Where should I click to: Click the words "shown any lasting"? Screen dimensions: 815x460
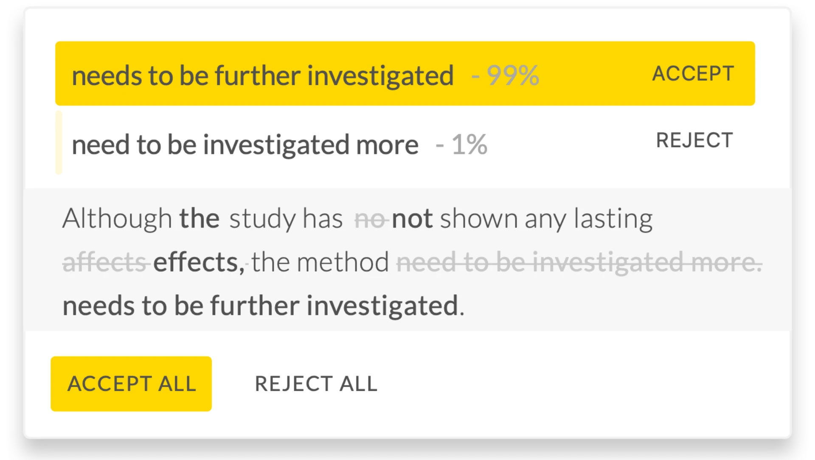pyautogui.click(x=546, y=219)
